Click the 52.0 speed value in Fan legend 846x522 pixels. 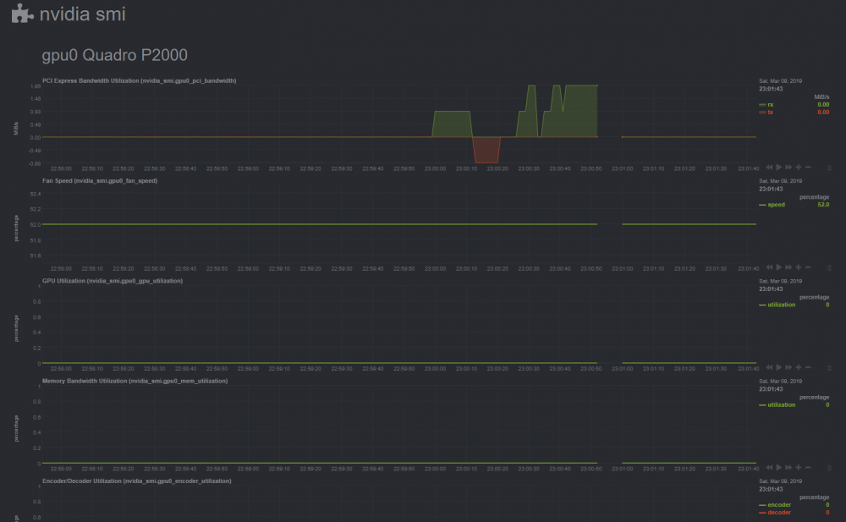coord(823,205)
